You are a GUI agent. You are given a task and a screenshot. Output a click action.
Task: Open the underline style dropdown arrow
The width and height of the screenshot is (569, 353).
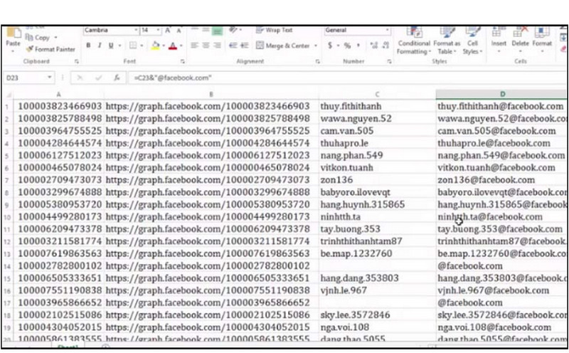click(119, 46)
